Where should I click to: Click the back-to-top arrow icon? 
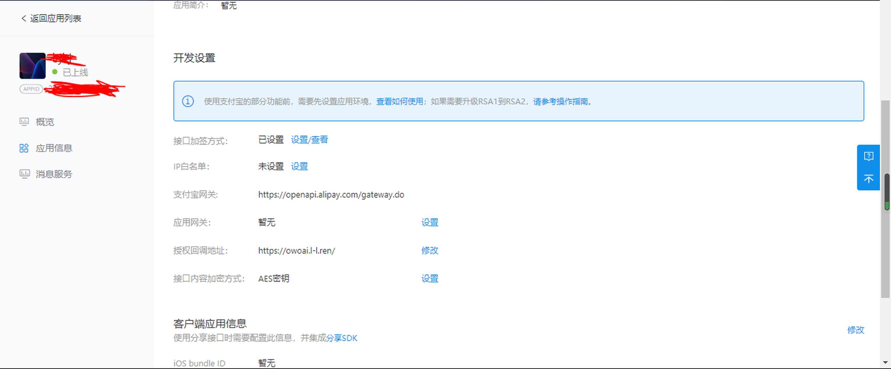868,179
